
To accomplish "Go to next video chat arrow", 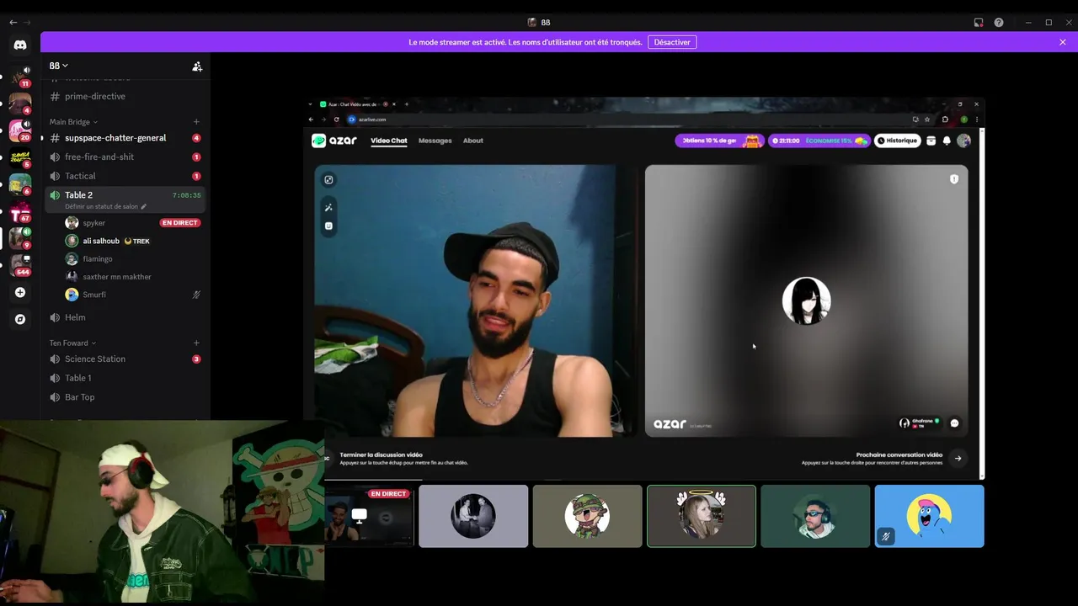I will 958,459.
